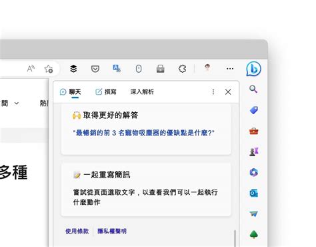Open sidebar Games chess icon
Viewport: 316px width, 247px height.
coord(253,152)
